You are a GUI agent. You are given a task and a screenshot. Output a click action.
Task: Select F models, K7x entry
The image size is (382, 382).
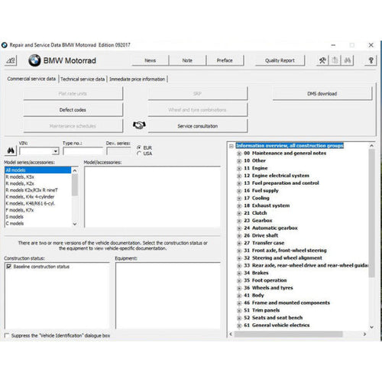37,210
